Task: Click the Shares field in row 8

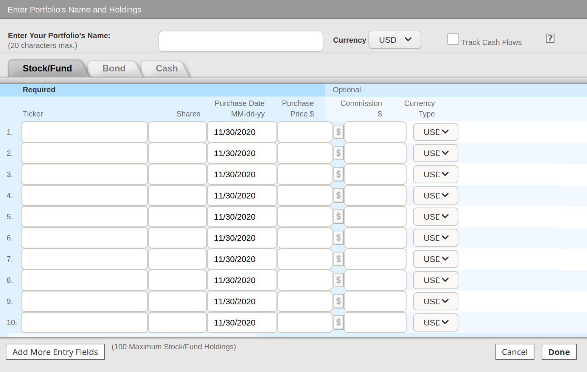Action: pyautogui.click(x=177, y=280)
